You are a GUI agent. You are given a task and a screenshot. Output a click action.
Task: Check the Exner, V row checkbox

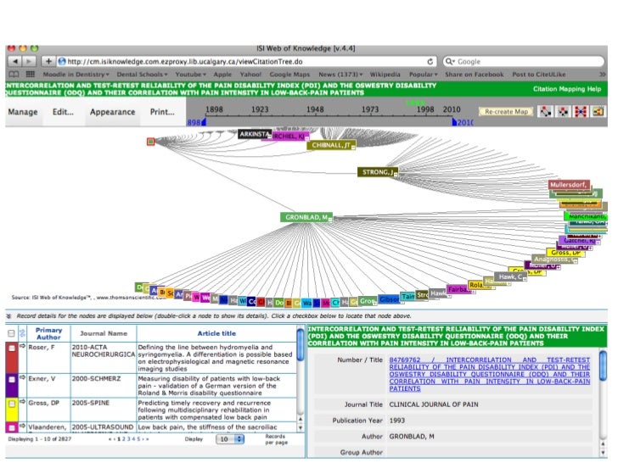(12, 380)
